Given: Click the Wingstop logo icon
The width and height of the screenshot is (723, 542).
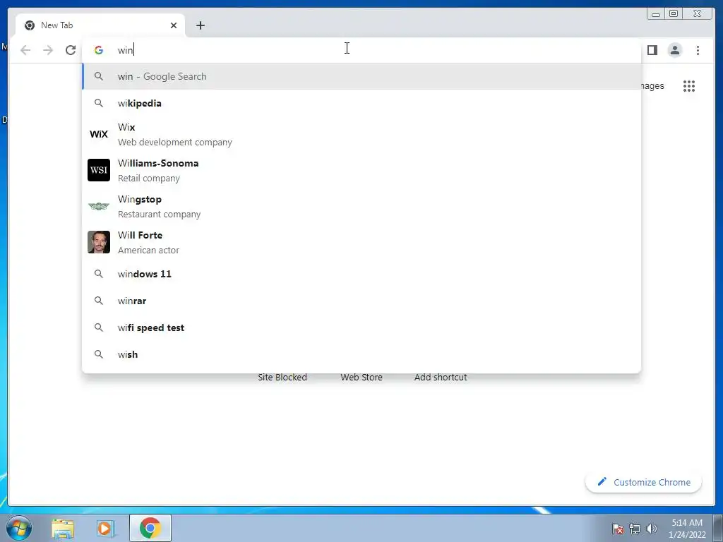Looking at the screenshot, I should (x=99, y=206).
